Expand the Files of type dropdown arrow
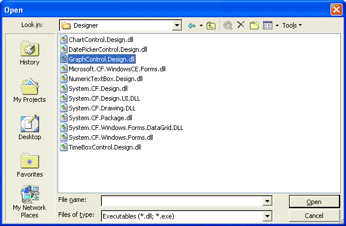This screenshot has width=346, height=226. pyautogui.click(x=267, y=216)
